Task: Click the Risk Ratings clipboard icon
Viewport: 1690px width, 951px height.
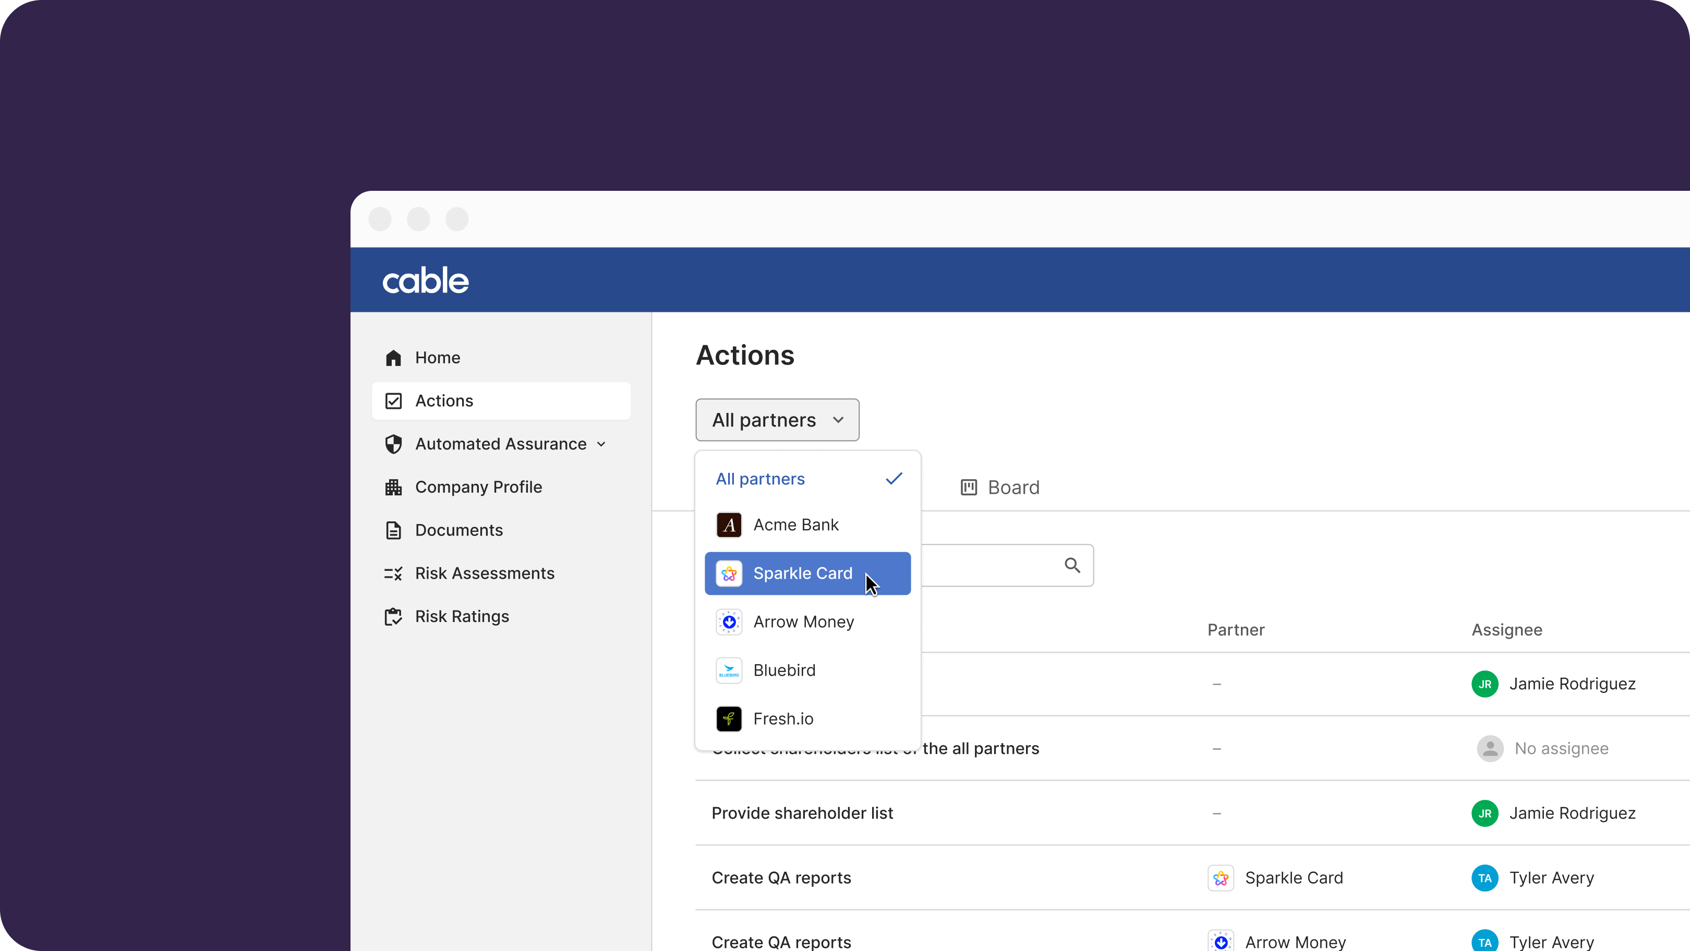Action: pos(393,616)
